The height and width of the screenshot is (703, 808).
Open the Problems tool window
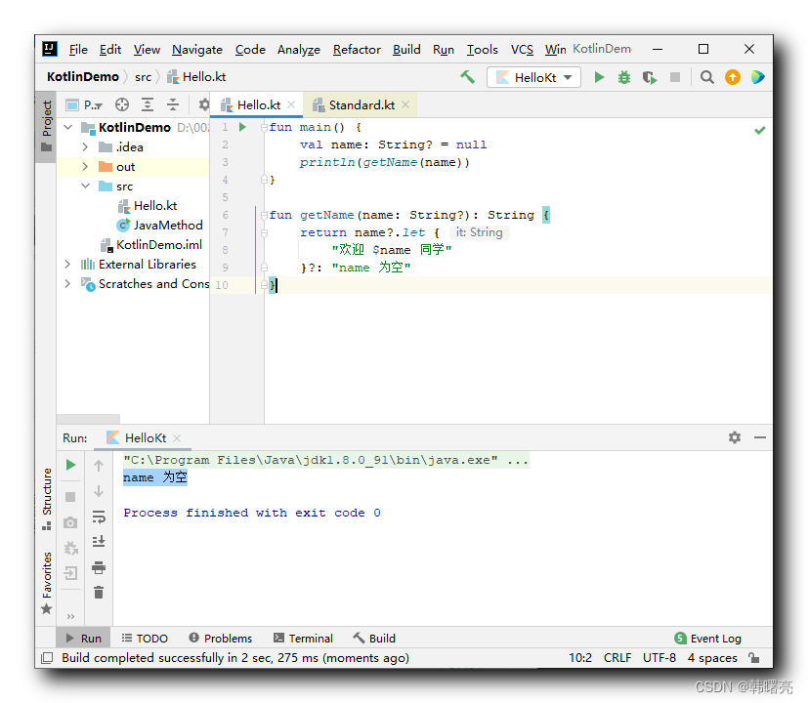[221, 639]
